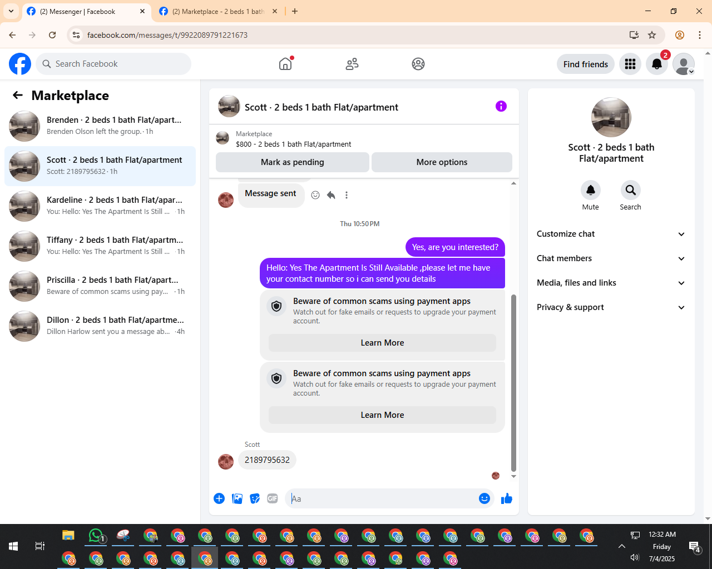Screen dimensions: 712x569
Task: Open the Facebook menu grid icon
Action: (630, 64)
